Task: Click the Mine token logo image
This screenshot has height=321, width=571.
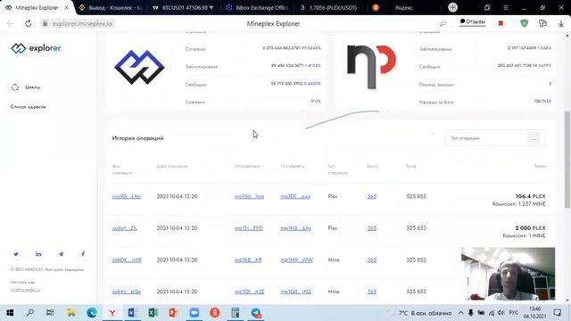Action: (139, 68)
